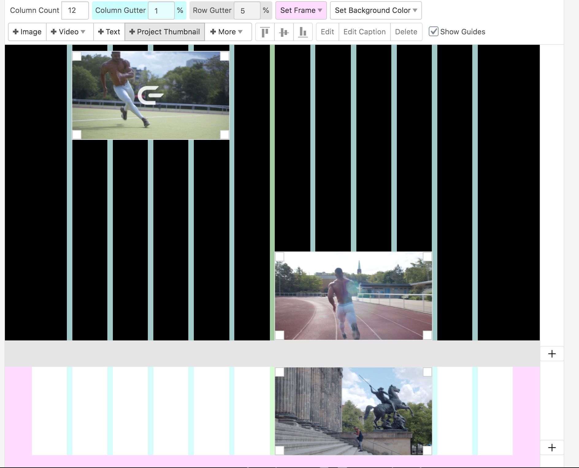The height and width of the screenshot is (468, 579).
Task: Click the align top icon
Action: [x=265, y=32]
